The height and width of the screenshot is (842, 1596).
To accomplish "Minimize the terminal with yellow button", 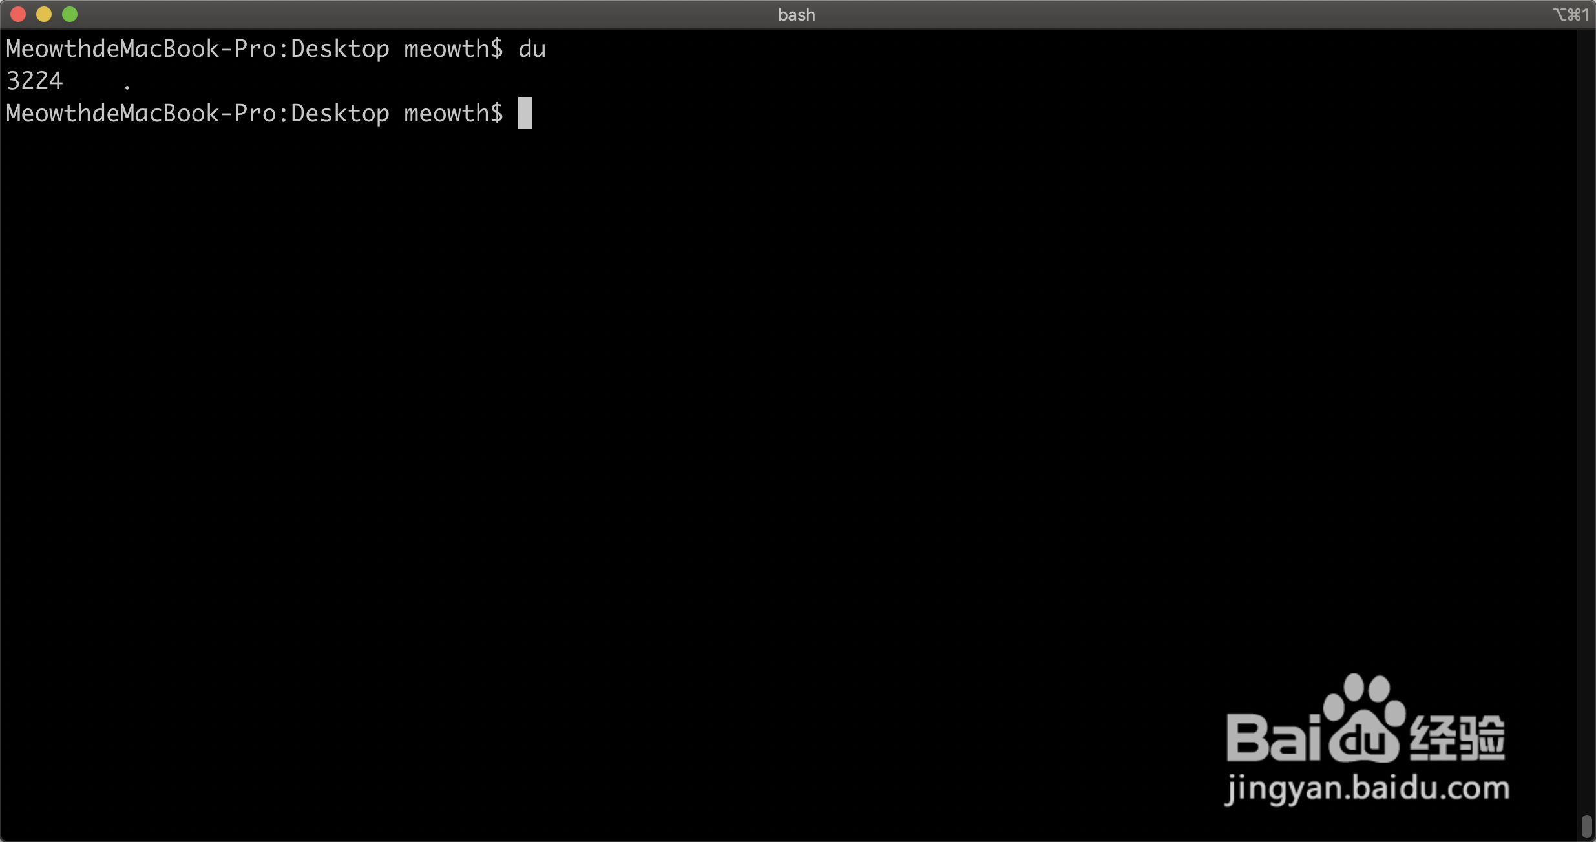I will tap(44, 14).
